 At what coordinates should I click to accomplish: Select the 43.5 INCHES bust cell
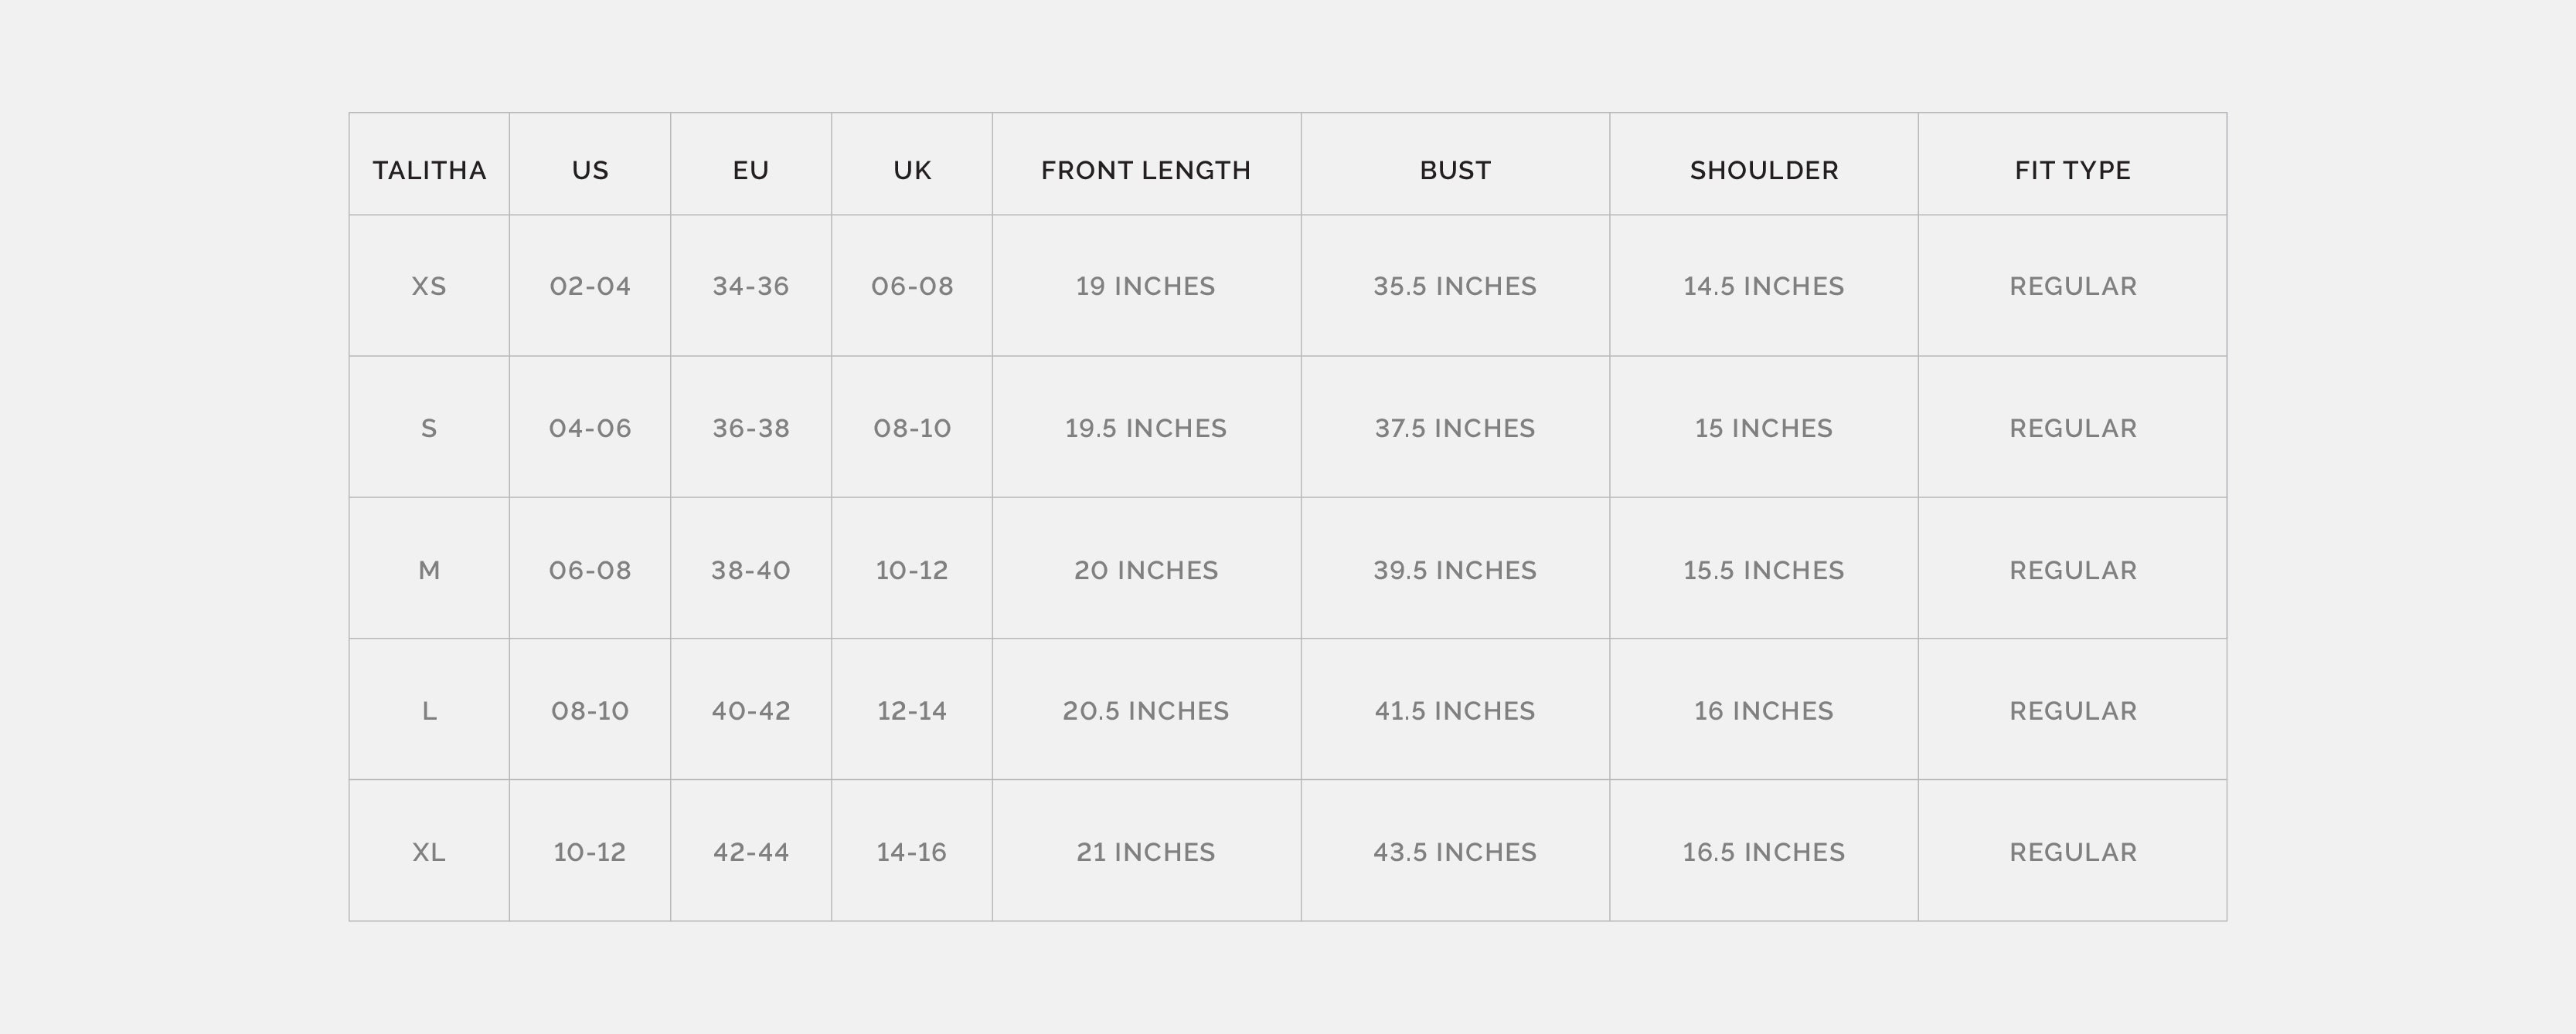tap(1455, 853)
